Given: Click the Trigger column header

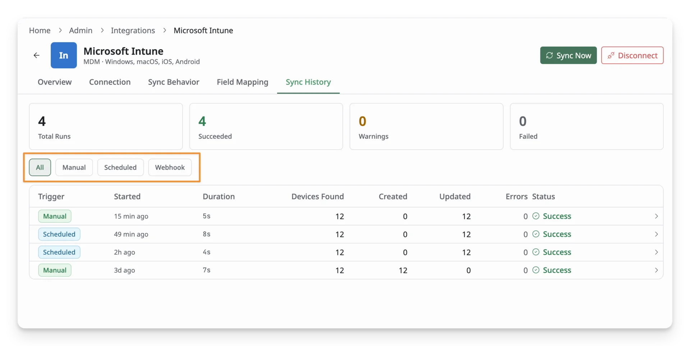Looking at the screenshot, I should [51, 196].
